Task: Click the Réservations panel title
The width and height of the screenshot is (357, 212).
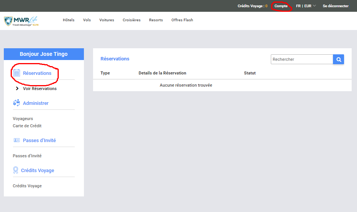Action: 115,59
